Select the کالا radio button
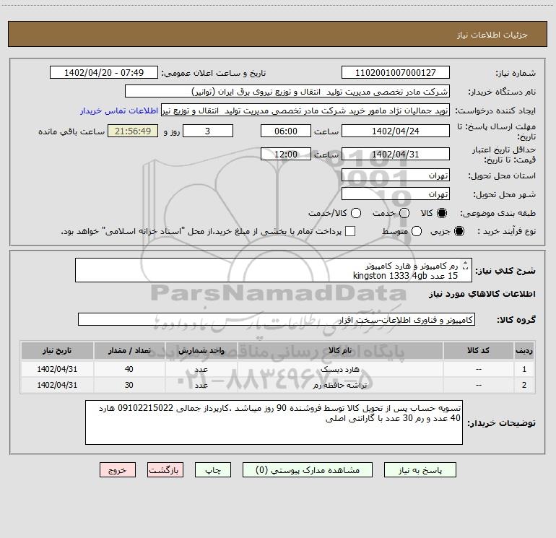Screen dimensions: 556x538 pos(442,213)
